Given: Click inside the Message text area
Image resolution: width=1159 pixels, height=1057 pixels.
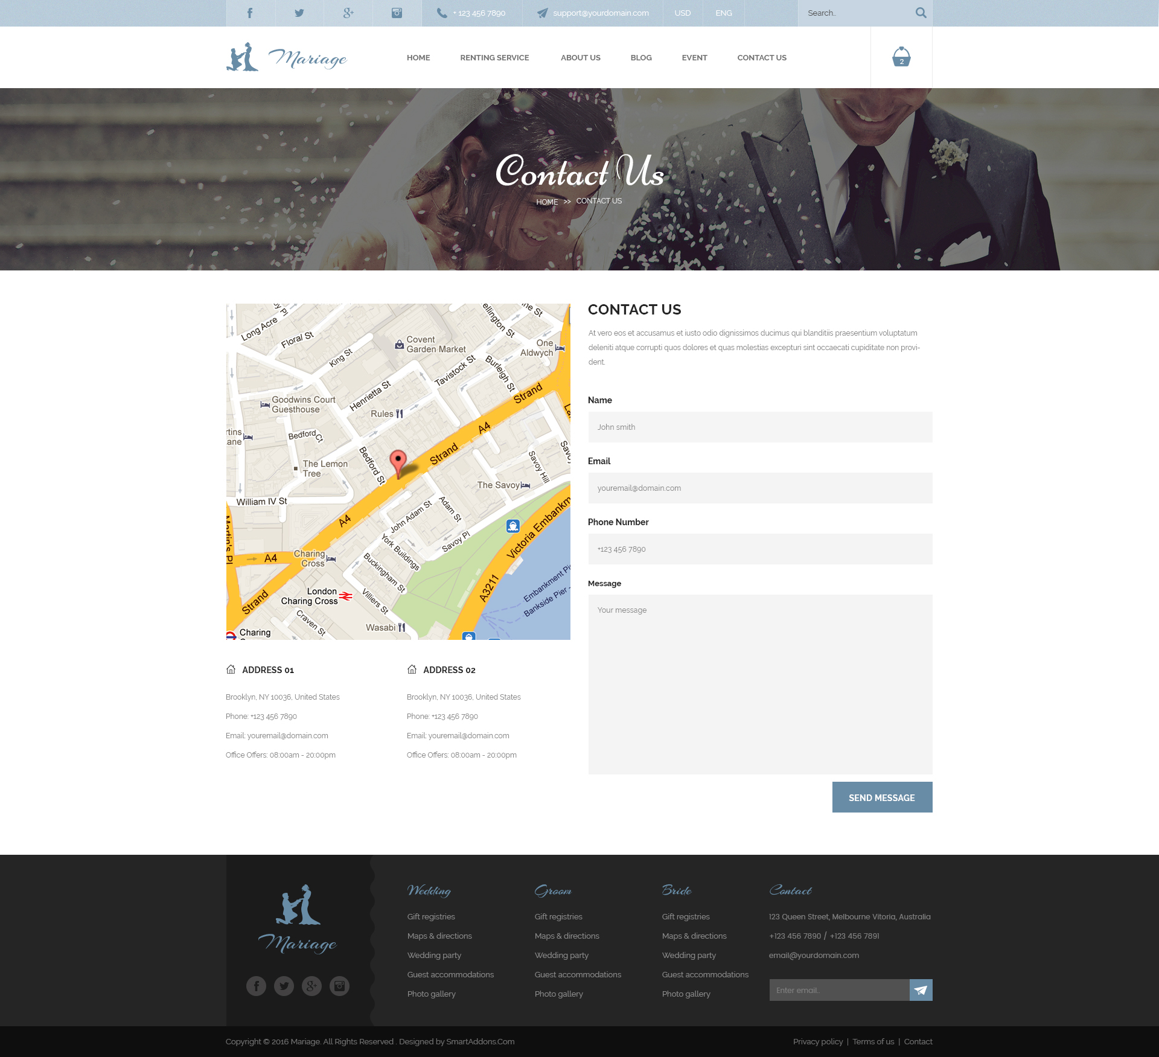Looking at the screenshot, I should 760,684.
